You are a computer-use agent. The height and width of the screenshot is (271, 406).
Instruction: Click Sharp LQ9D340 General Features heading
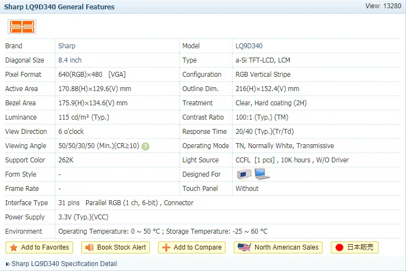pyautogui.click(x=59, y=7)
